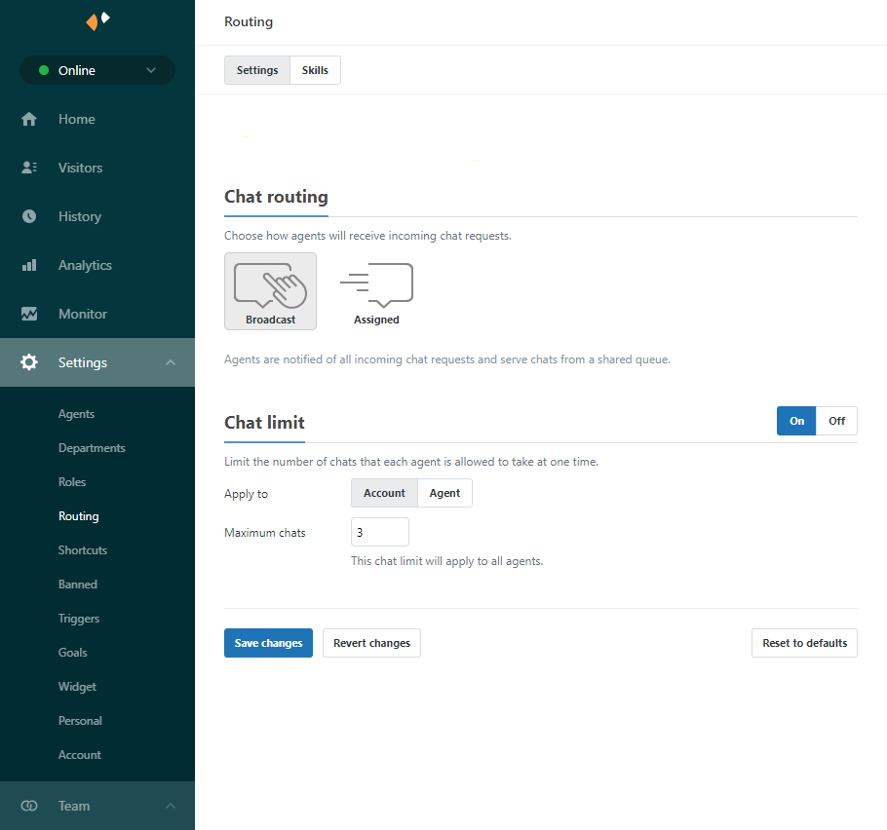Click Reset to defaults button
The width and height of the screenshot is (887, 830).
804,643
